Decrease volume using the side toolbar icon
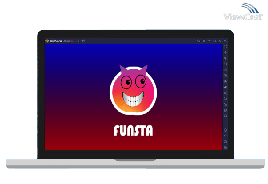This screenshot has width=268, height=184. (225, 58)
